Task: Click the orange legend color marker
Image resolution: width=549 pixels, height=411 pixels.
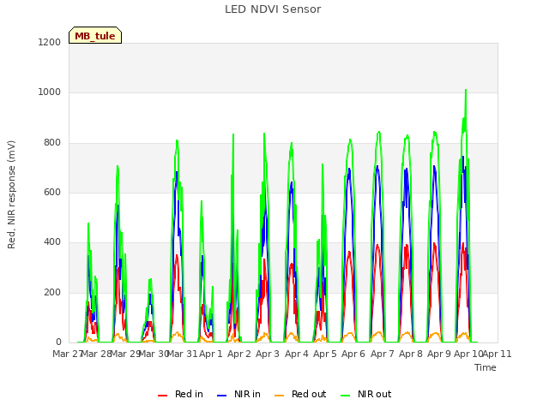Action: point(279,396)
